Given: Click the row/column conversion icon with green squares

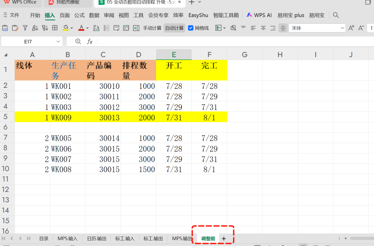Looking at the screenshot, I should pos(126,28).
